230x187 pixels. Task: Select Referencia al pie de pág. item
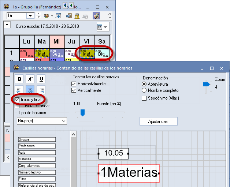click(x=37, y=185)
